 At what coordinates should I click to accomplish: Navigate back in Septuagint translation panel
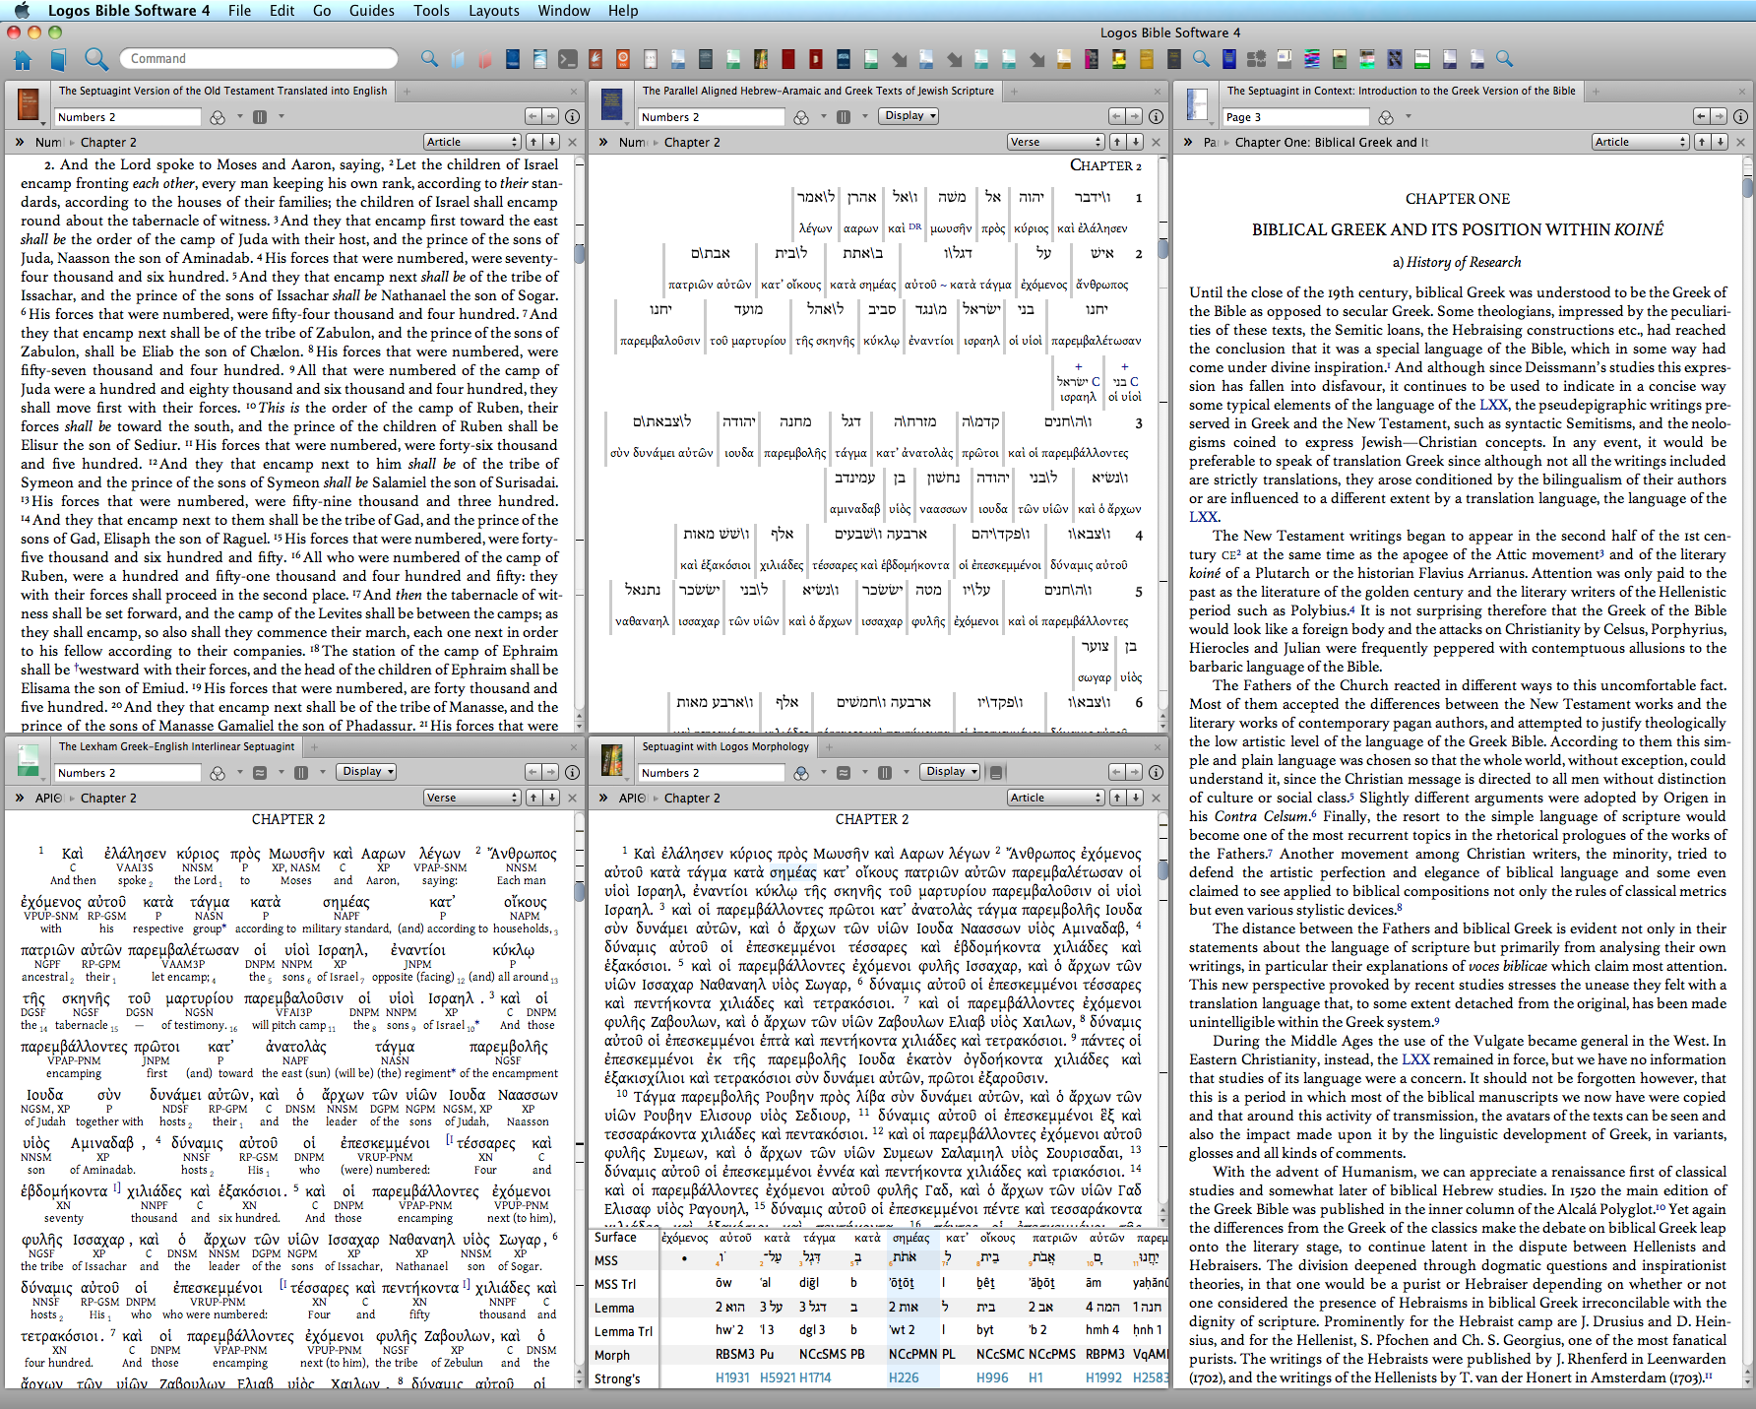coord(533,116)
